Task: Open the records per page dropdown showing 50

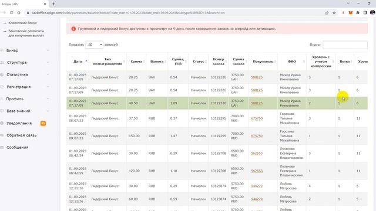Action: coord(94,45)
